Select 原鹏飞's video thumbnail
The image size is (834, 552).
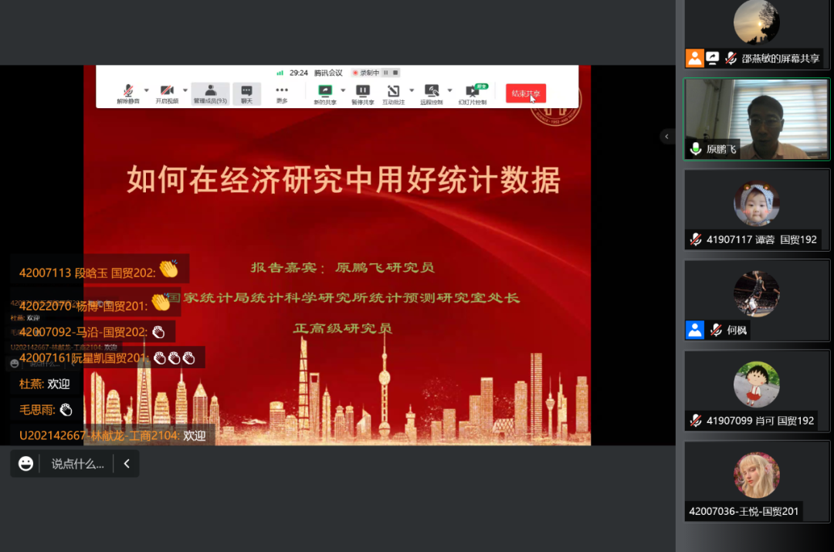pyautogui.click(x=757, y=119)
